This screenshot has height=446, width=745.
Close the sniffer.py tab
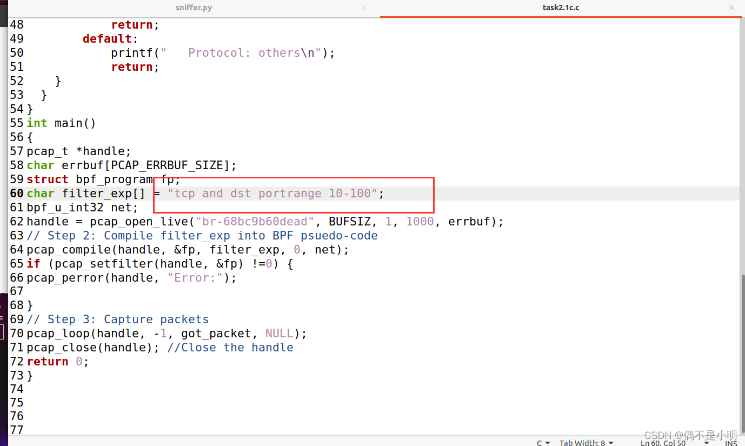click(x=364, y=8)
